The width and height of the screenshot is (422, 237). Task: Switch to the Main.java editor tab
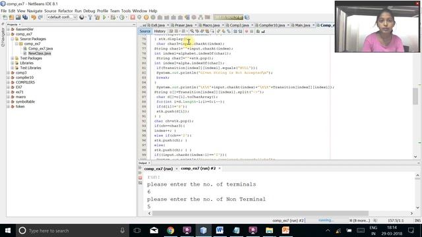coord(303,25)
